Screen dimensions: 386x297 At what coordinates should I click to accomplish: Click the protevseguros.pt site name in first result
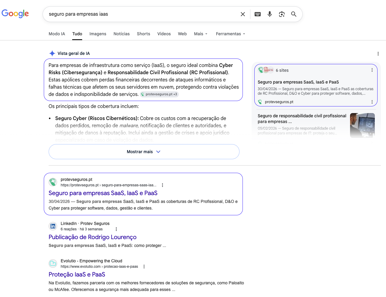76,179
